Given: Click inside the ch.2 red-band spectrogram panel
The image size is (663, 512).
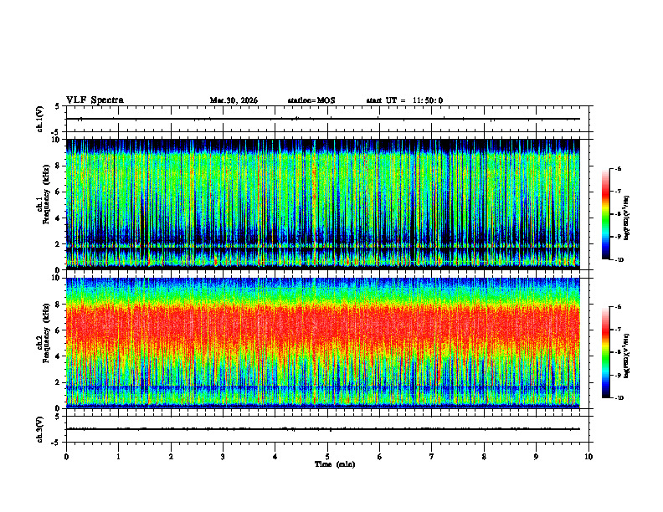Looking at the screenshot, I should tap(323, 343).
